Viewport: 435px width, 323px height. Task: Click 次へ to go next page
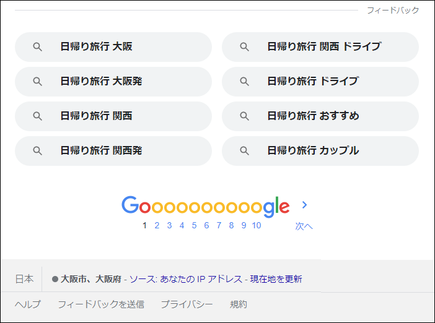(x=304, y=226)
